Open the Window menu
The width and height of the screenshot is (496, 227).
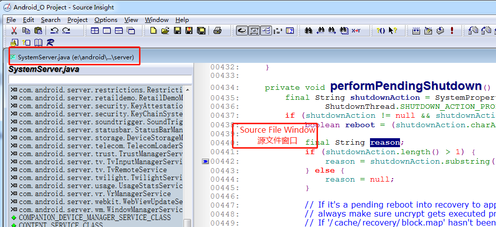click(157, 20)
